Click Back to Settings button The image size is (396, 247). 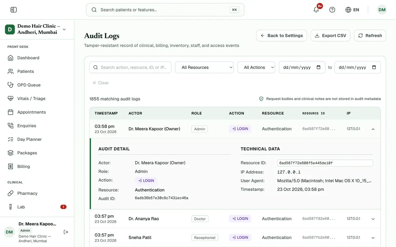[281, 36]
